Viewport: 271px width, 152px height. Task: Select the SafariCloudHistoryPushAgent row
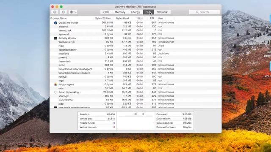(135, 69)
